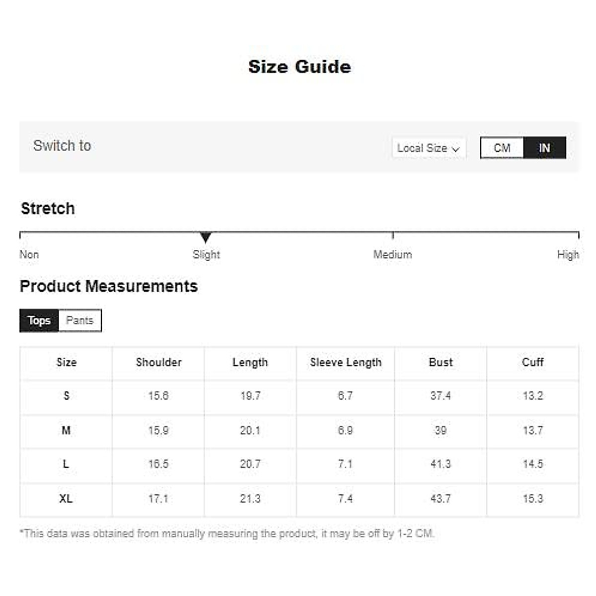
Task: Switch to the Pants tab
Action: 79,320
